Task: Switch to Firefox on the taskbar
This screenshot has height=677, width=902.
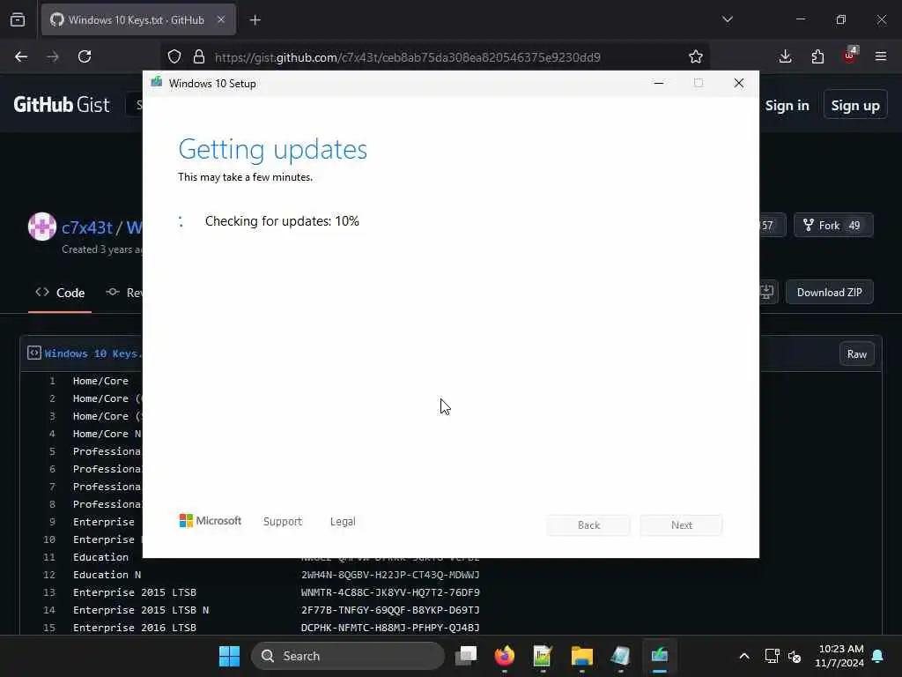Action: (x=505, y=656)
